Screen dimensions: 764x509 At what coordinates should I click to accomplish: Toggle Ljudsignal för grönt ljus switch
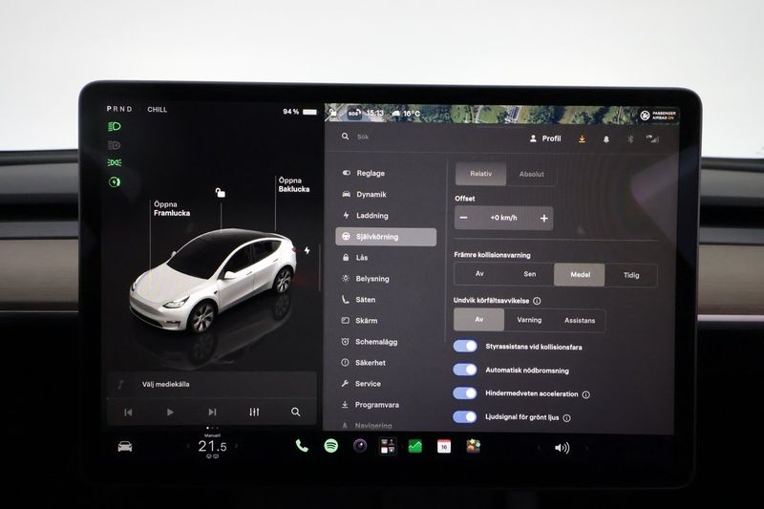click(x=465, y=417)
